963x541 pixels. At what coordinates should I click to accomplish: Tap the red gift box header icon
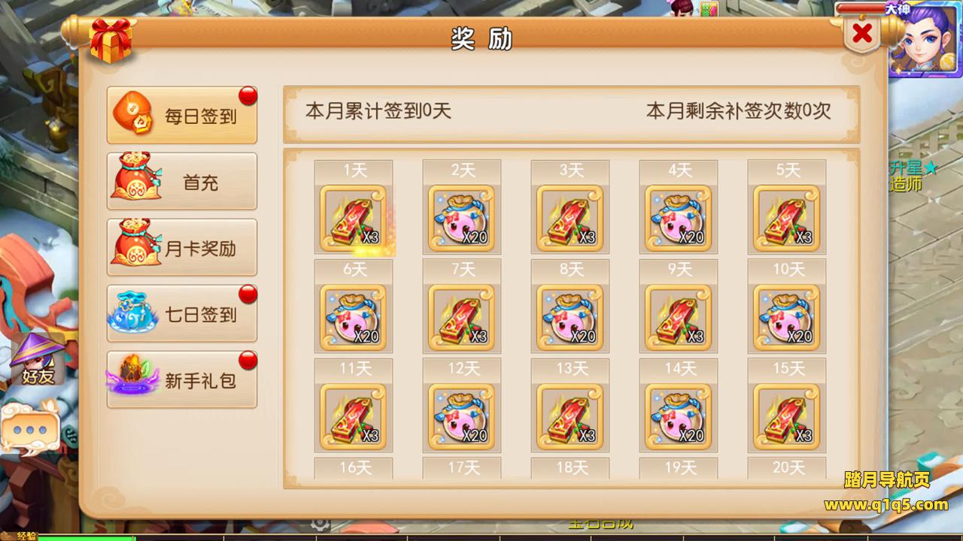tap(111, 39)
